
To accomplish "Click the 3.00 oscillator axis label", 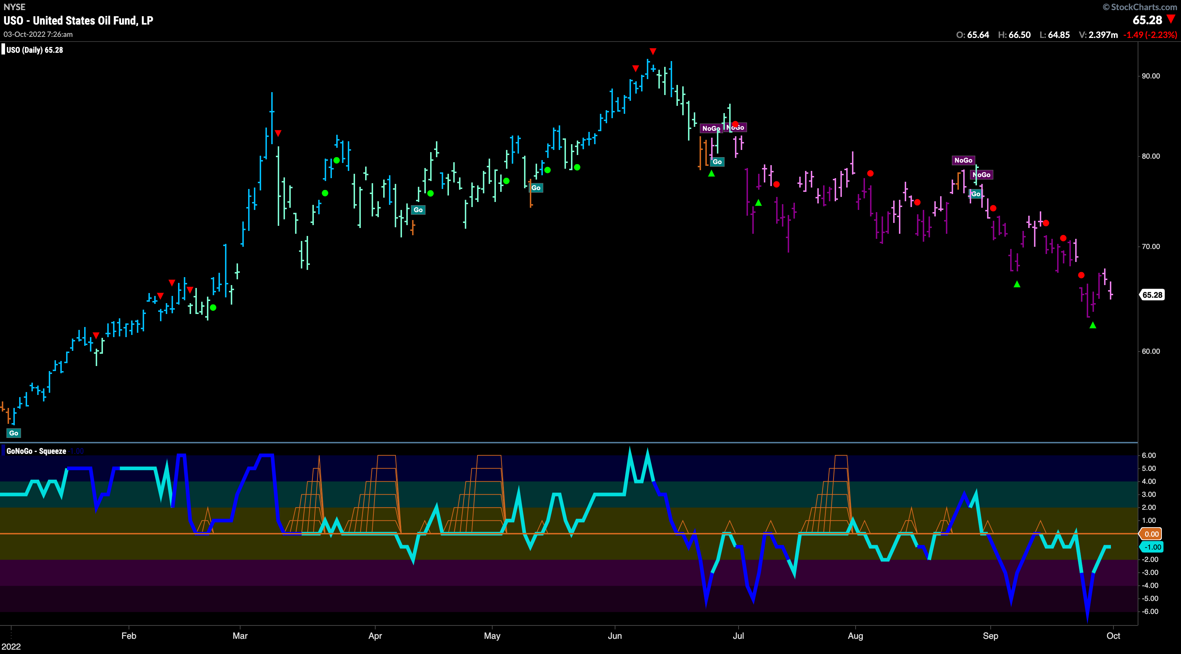I will click(1149, 494).
